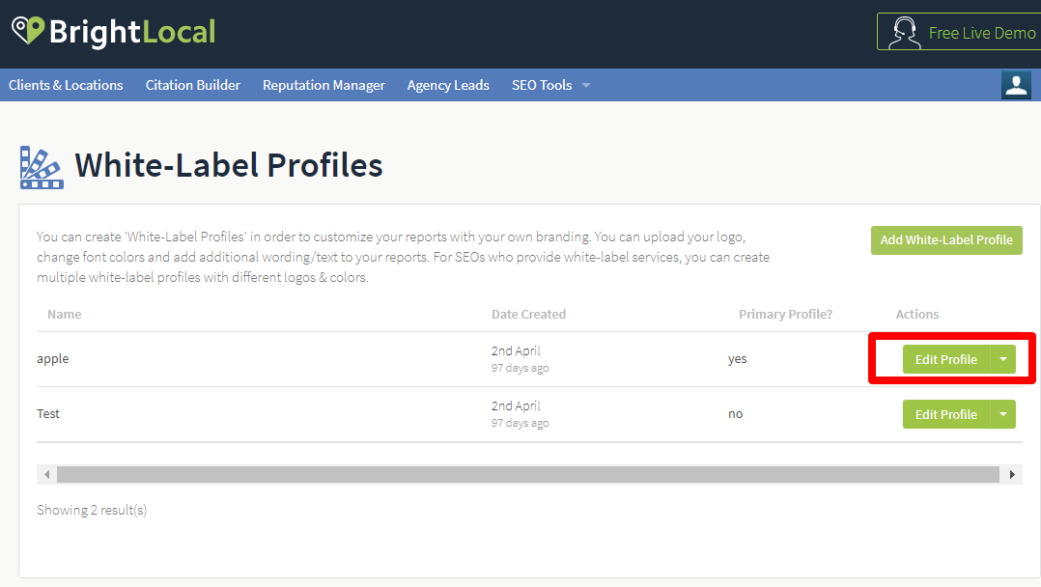Click the Primary Profile? column header
Screen dimensions: 1041x587
[785, 314]
